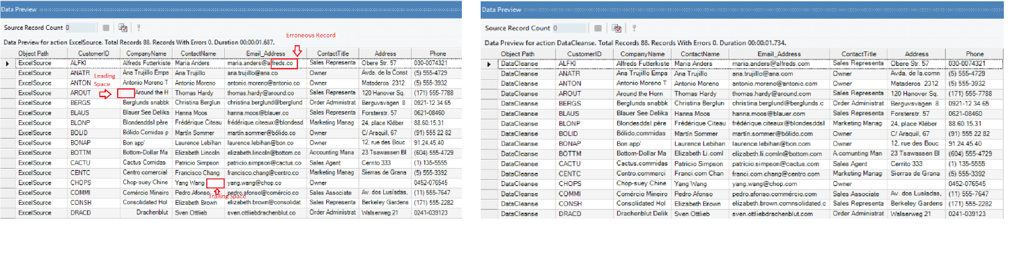The width and height of the screenshot is (1024, 261).
Task: Click Address column header in DataCleanse grid
Action: pos(916,53)
